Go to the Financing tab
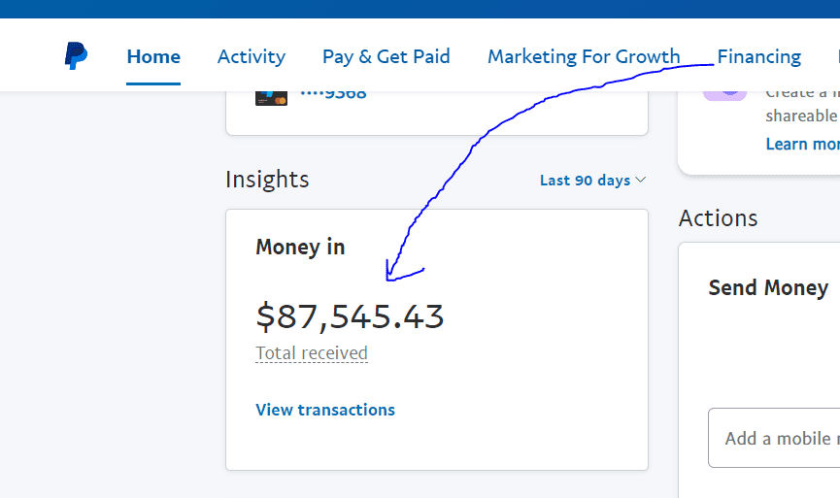The height and width of the screenshot is (498, 840). 759,56
